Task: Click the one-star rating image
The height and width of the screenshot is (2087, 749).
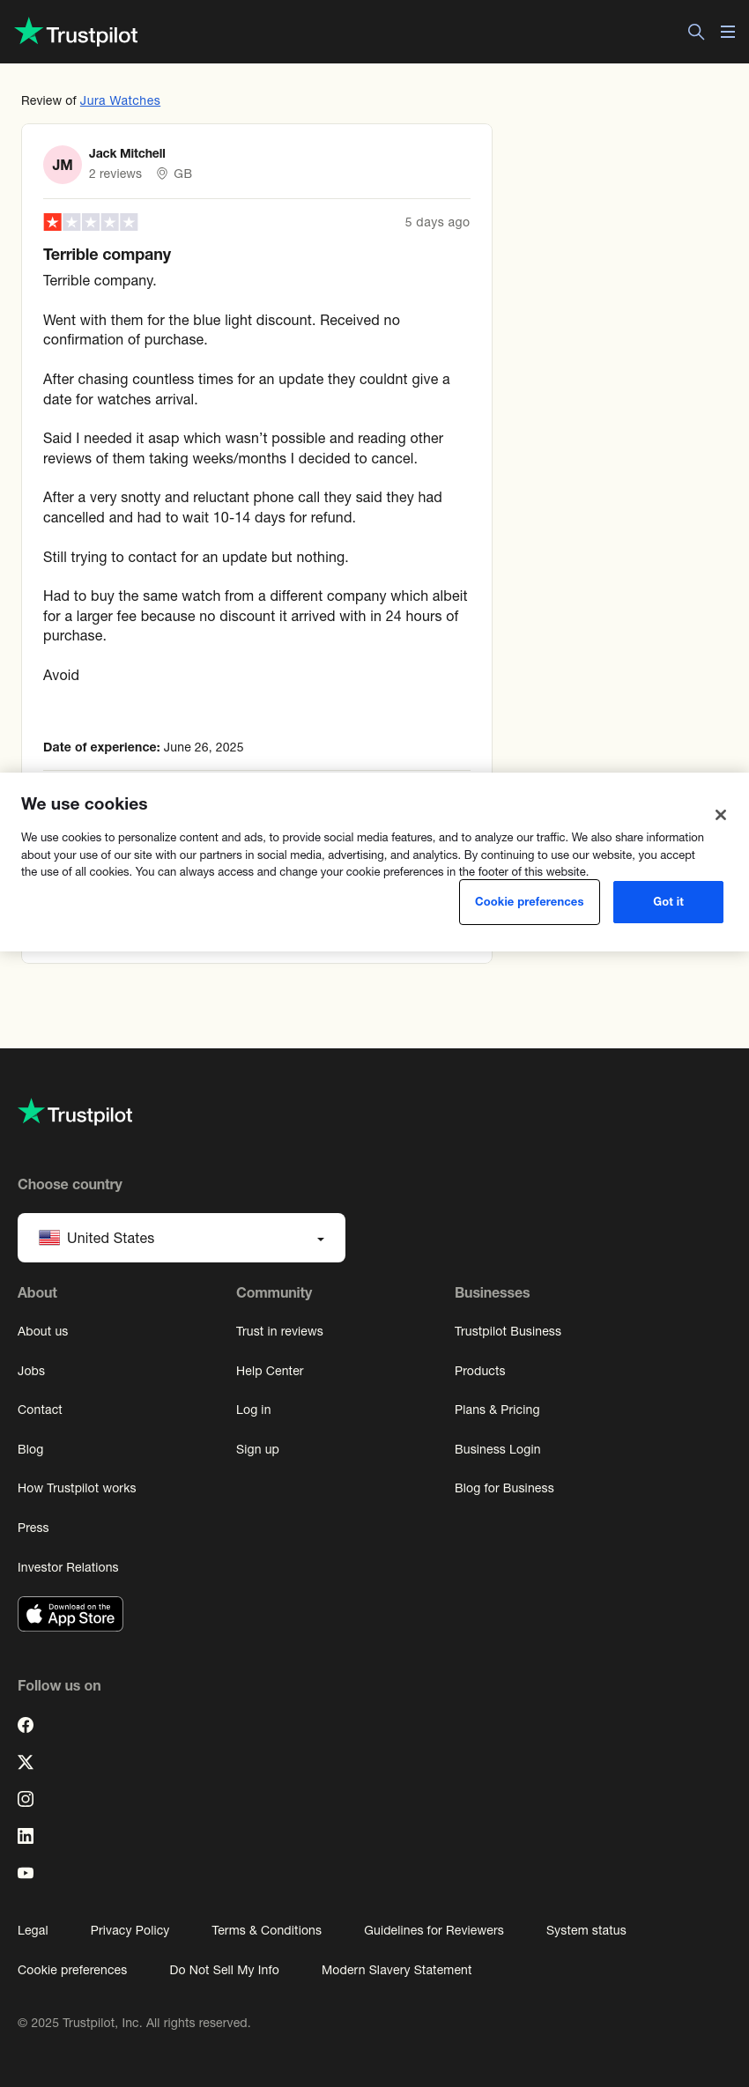Action: click(x=91, y=222)
